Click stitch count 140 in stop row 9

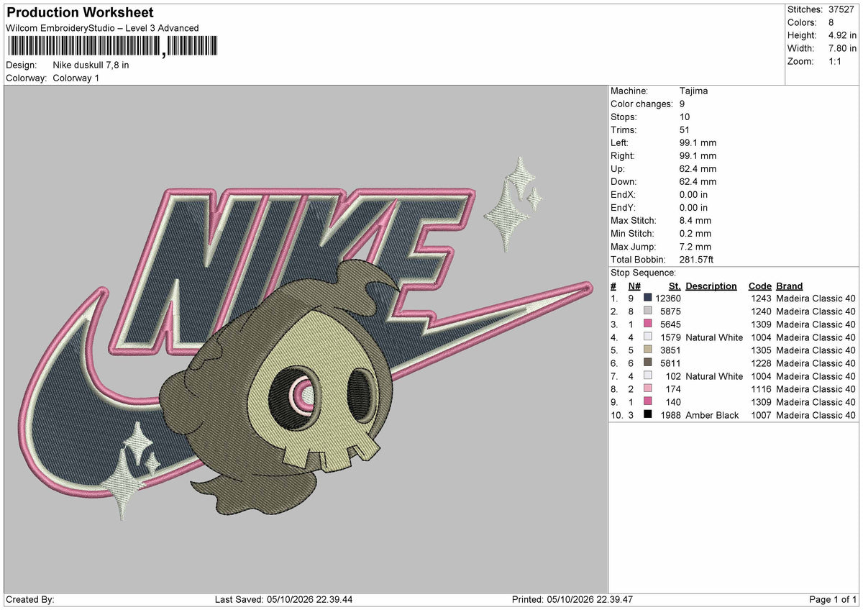point(673,402)
